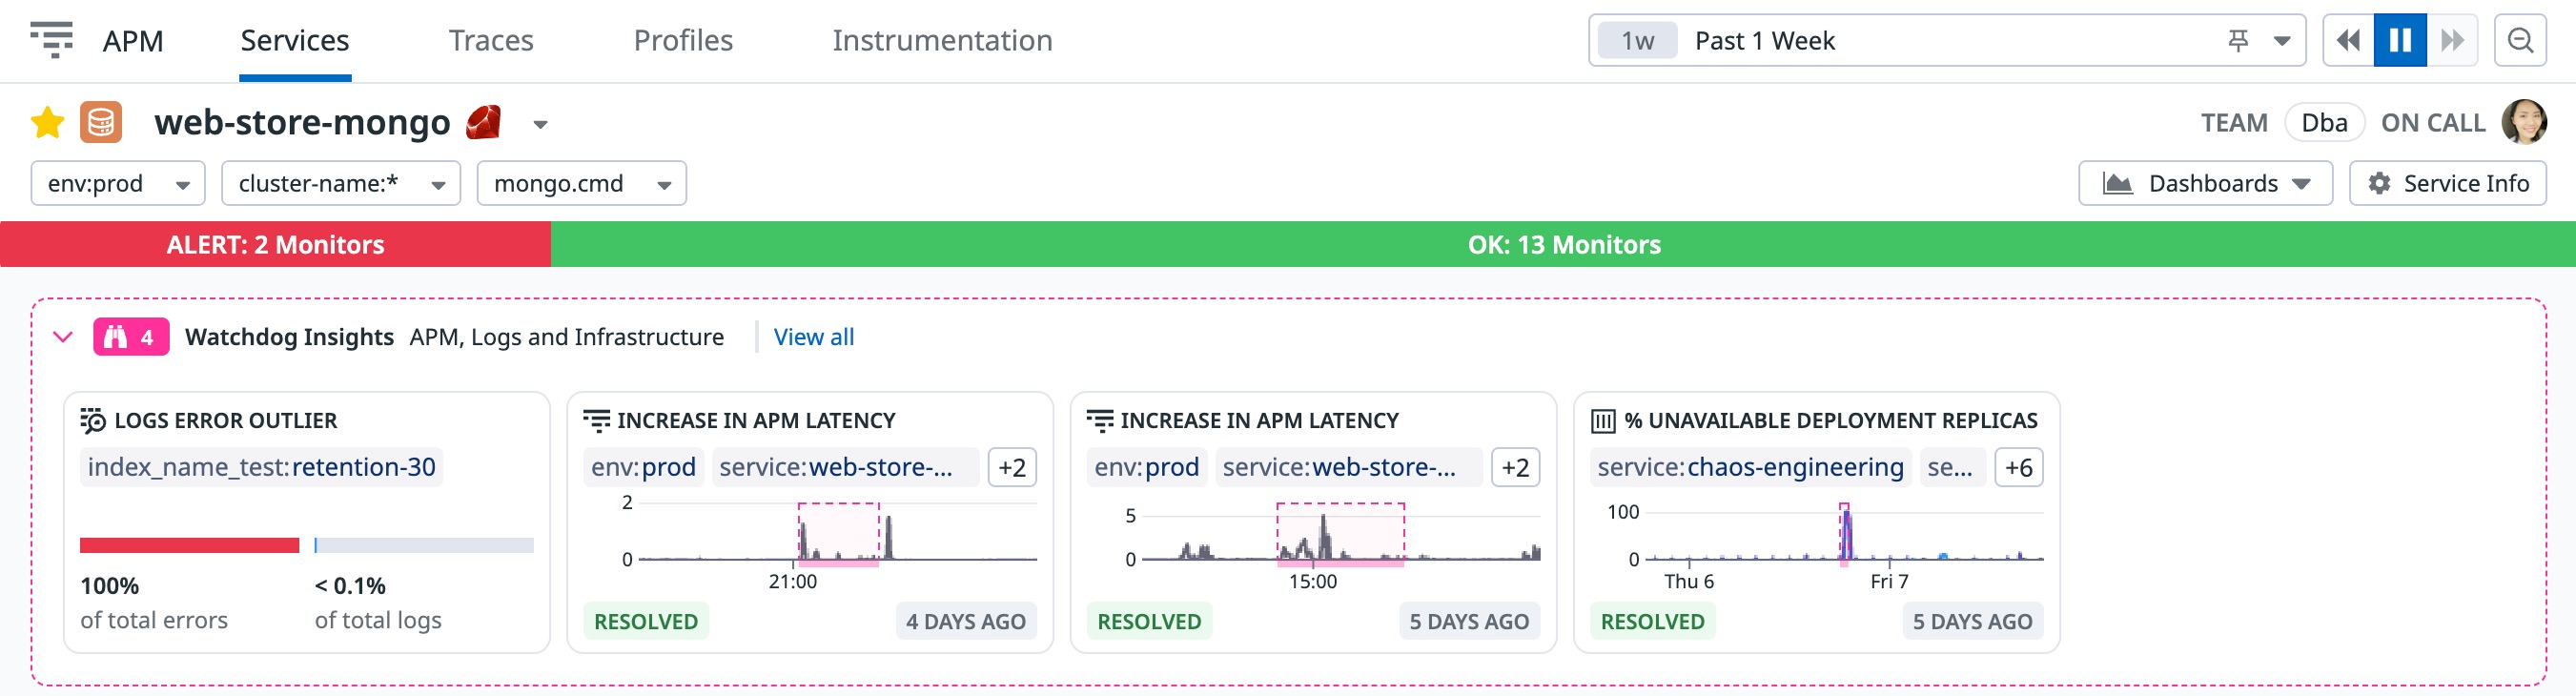This screenshot has width=2576, height=696.
Task: Click the zoom out magnifier icon
Action: click(2520, 40)
